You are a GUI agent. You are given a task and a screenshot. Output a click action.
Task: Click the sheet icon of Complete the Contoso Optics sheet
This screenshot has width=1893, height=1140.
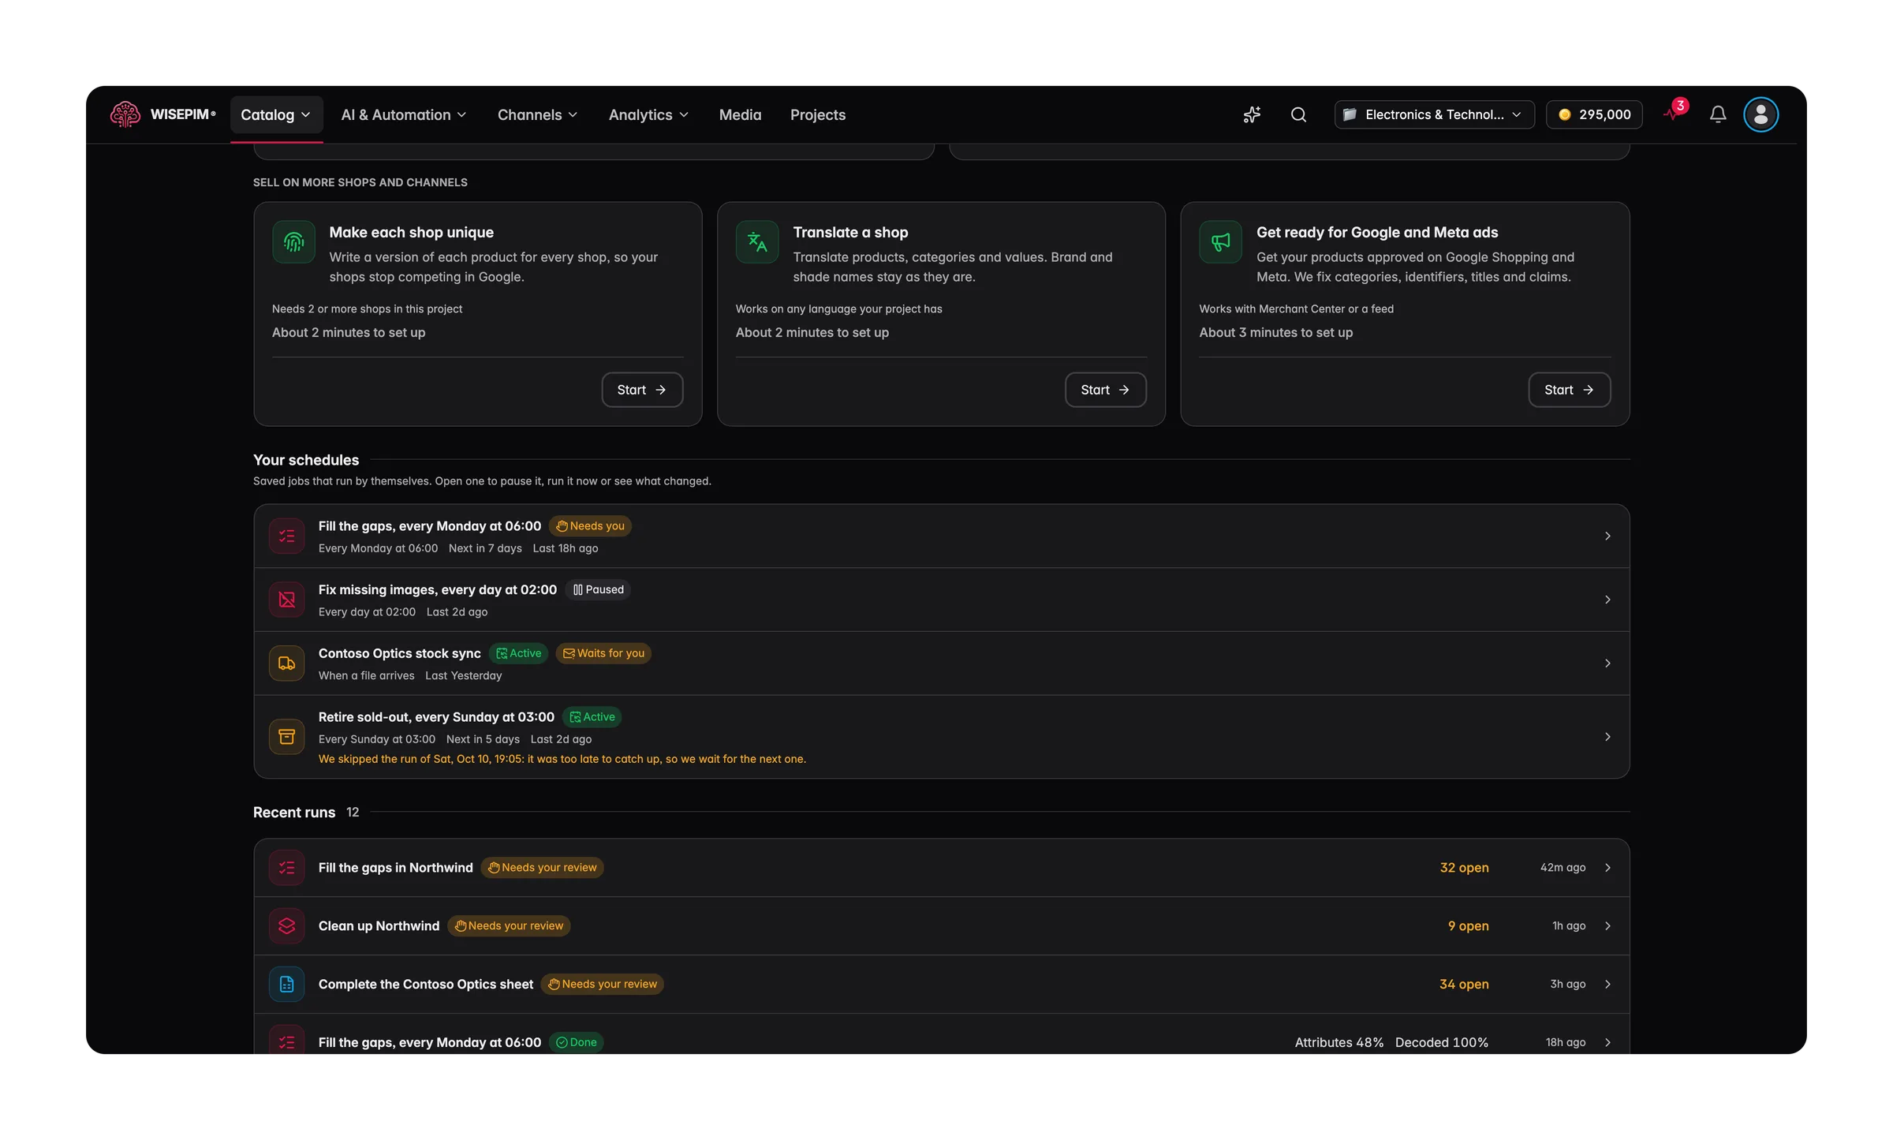[287, 984]
